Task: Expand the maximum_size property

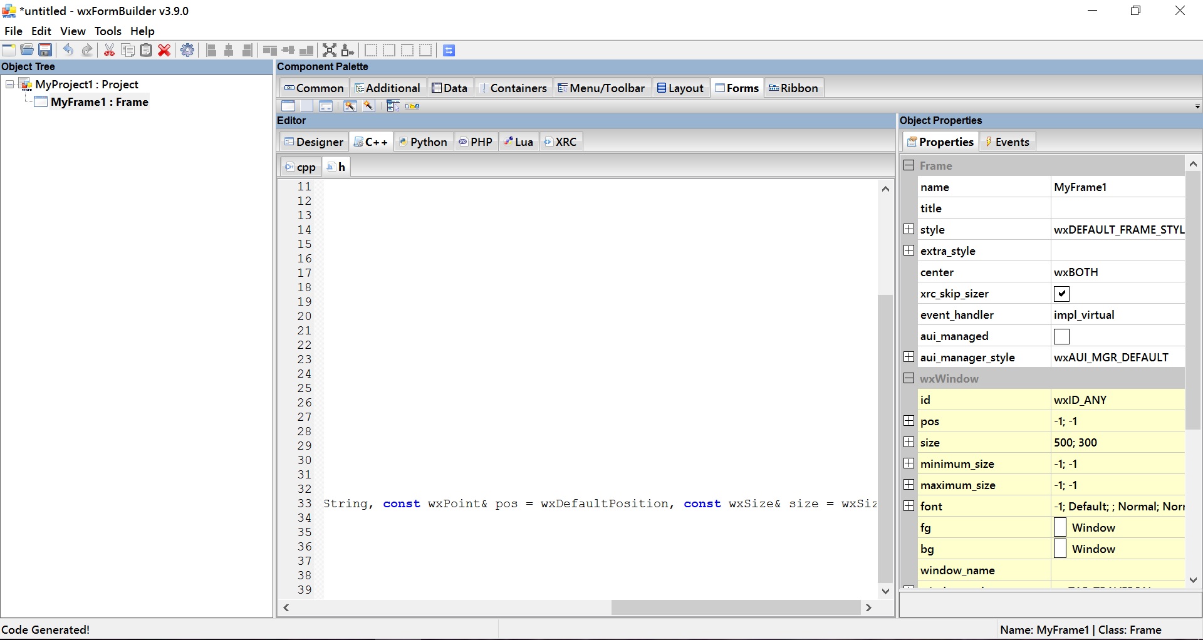Action: point(909,485)
